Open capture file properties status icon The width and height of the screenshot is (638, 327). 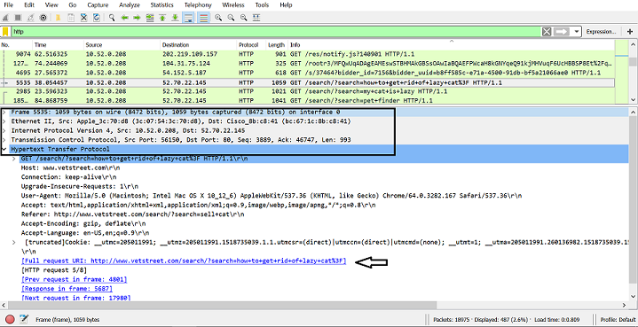tap(24, 319)
